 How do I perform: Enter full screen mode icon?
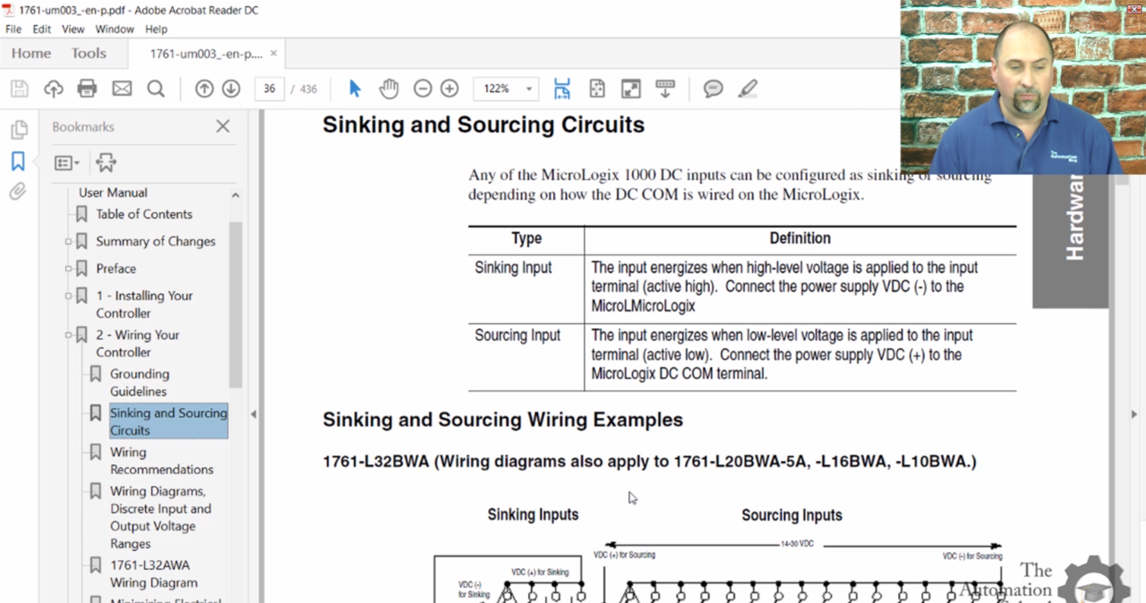tap(631, 89)
